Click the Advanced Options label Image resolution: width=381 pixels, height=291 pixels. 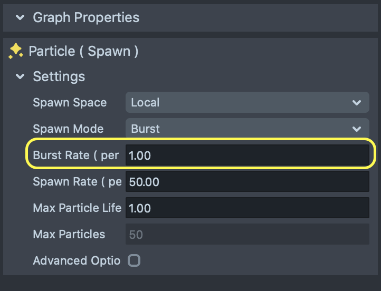(77, 260)
